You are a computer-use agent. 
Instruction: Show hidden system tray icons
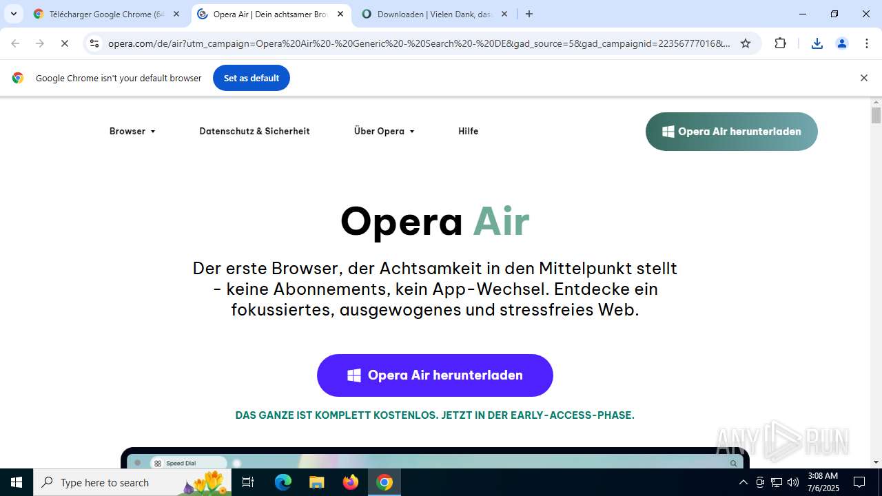743,482
